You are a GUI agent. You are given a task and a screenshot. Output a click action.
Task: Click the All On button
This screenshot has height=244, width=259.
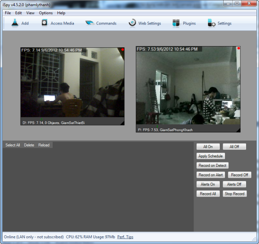point(208,147)
